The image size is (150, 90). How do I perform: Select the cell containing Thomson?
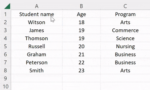tap(37, 38)
